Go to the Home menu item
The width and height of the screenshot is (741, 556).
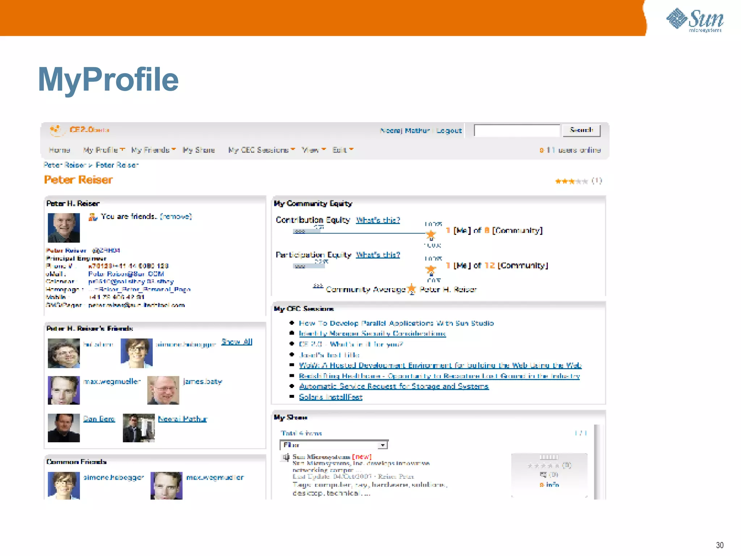(x=59, y=150)
